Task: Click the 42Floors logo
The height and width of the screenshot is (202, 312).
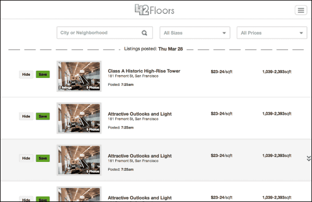Action: (x=154, y=10)
